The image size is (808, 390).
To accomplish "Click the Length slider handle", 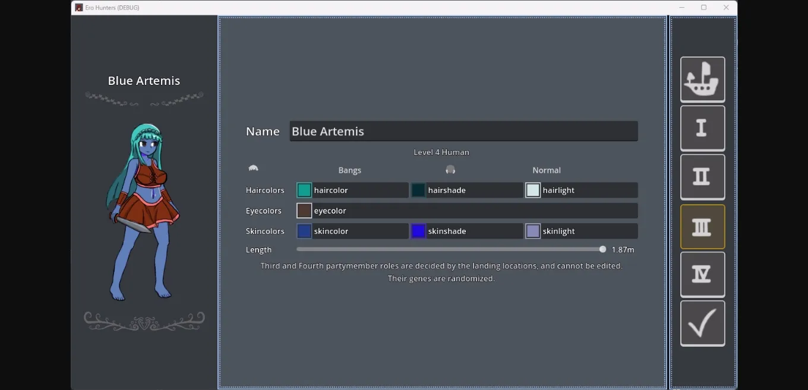I will tap(602, 249).
